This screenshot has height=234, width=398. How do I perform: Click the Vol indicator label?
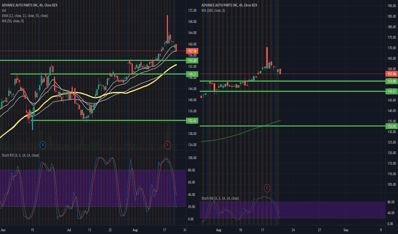(4, 10)
